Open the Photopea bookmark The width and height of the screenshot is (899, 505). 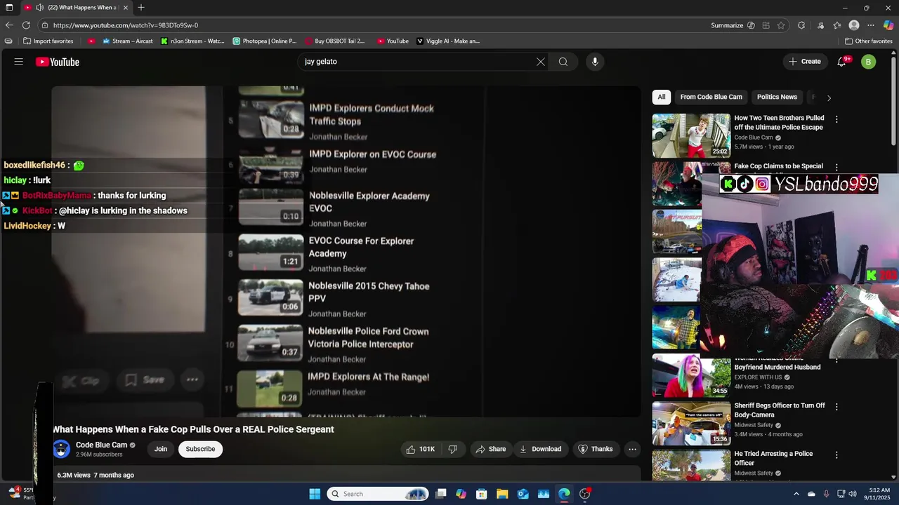(265, 41)
